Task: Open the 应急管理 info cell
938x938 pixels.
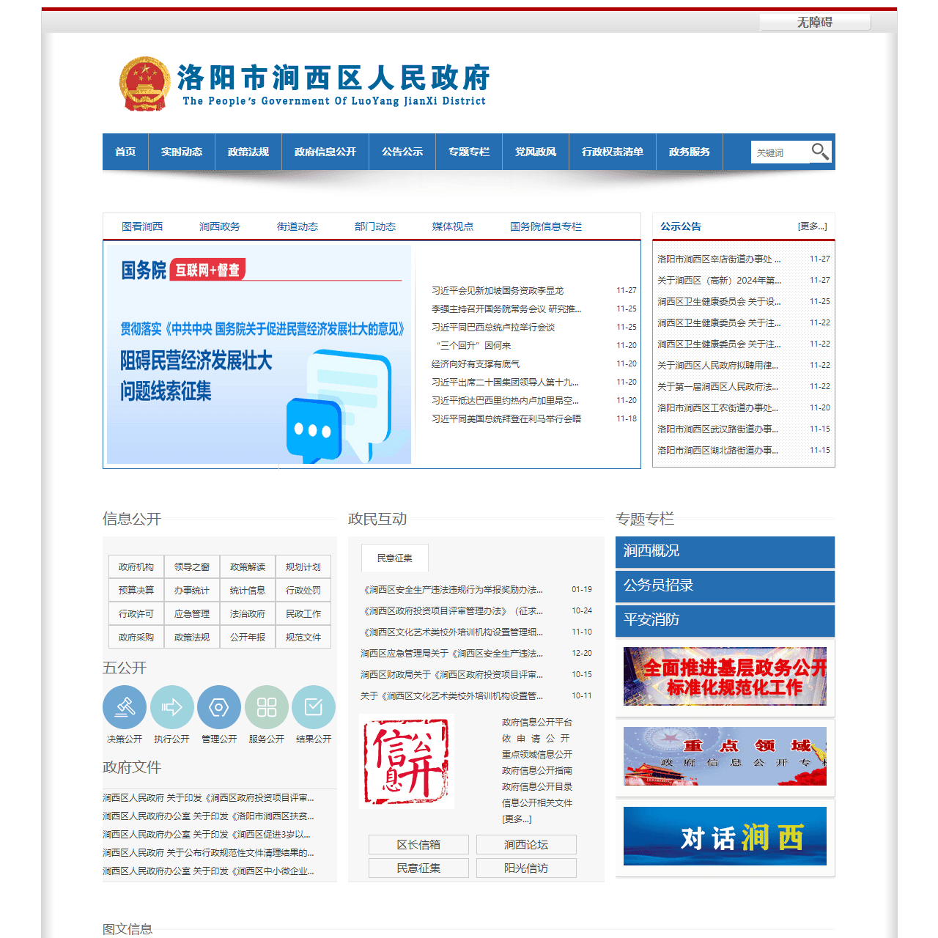Action: point(192,614)
